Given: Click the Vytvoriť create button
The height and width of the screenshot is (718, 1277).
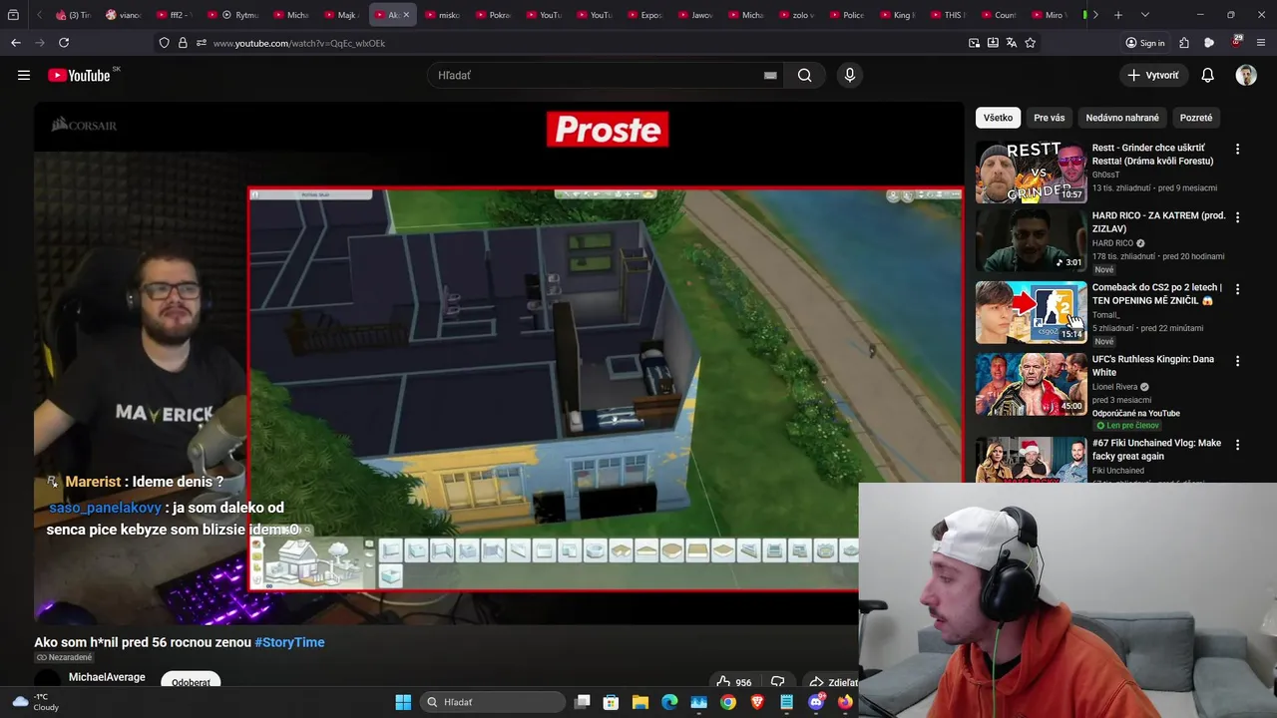Looking at the screenshot, I should tap(1153, 75).
